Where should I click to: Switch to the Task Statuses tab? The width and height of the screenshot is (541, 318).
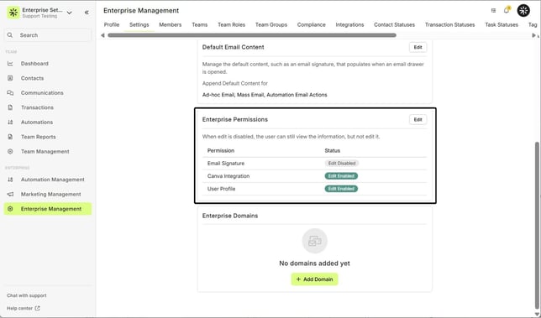[x=502, y=25]
